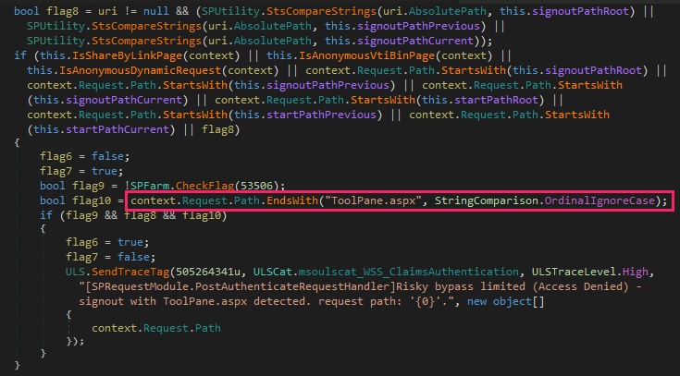Click flag10 in the bool declaration line

[x=92, y=201]
